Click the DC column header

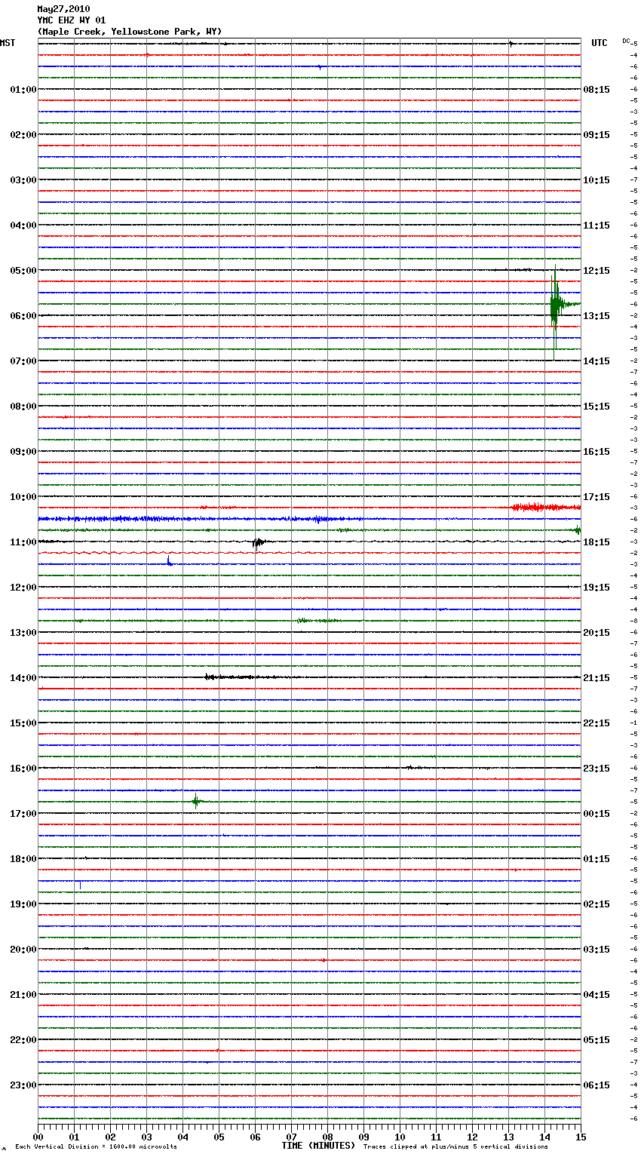pos(626,41)
